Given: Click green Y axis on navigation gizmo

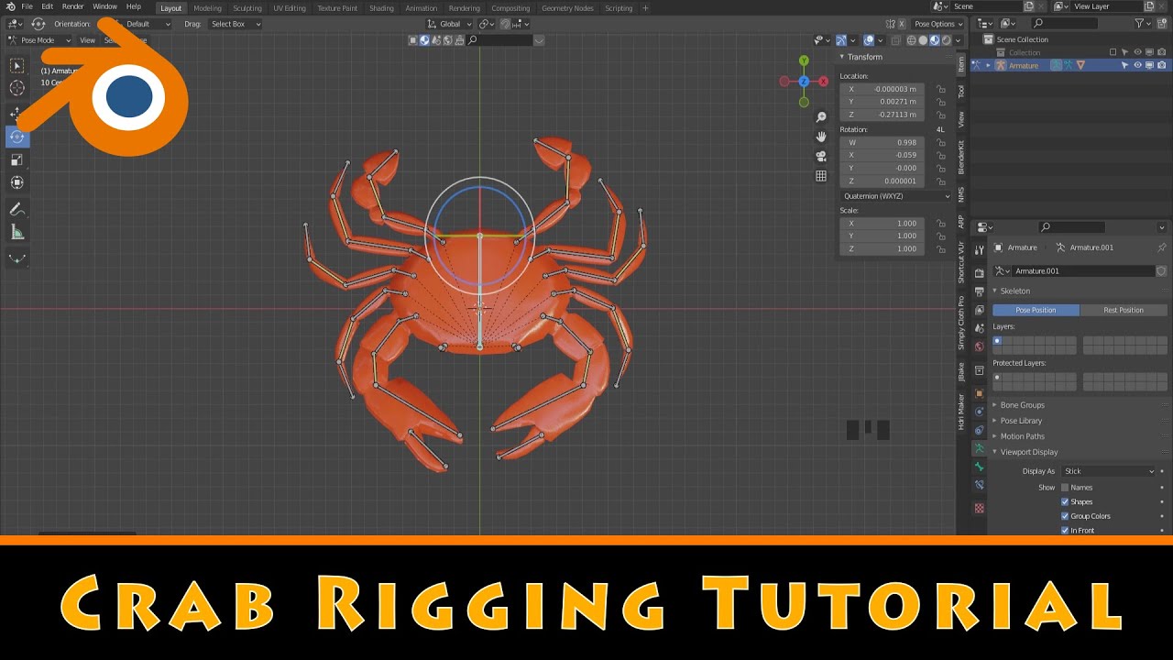Looking at the screenshot, I should (804, 60).
